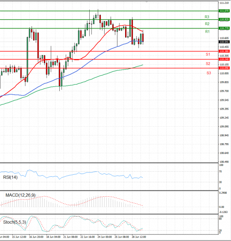The height and width of the screenshot is (241, 231).
Task: Click the 25 Jun 08:00 time label
Action: (x=122, y=237)
